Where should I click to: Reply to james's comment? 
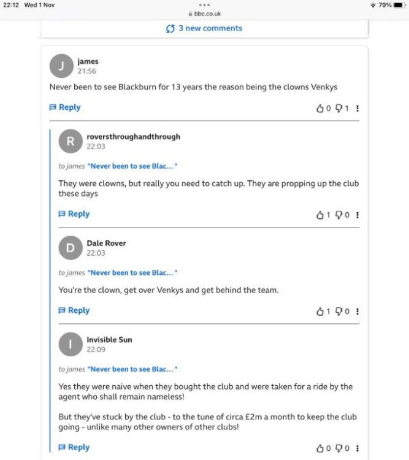pos(65,107)
